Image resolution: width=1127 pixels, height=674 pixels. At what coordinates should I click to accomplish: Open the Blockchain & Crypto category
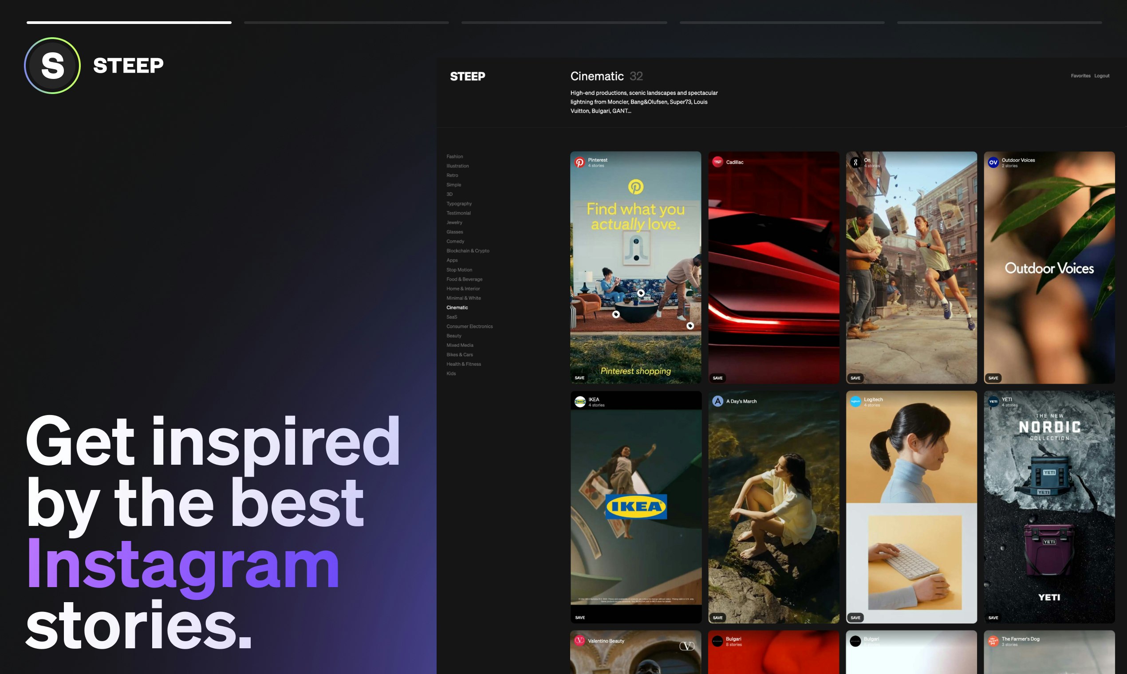(468, 251)
